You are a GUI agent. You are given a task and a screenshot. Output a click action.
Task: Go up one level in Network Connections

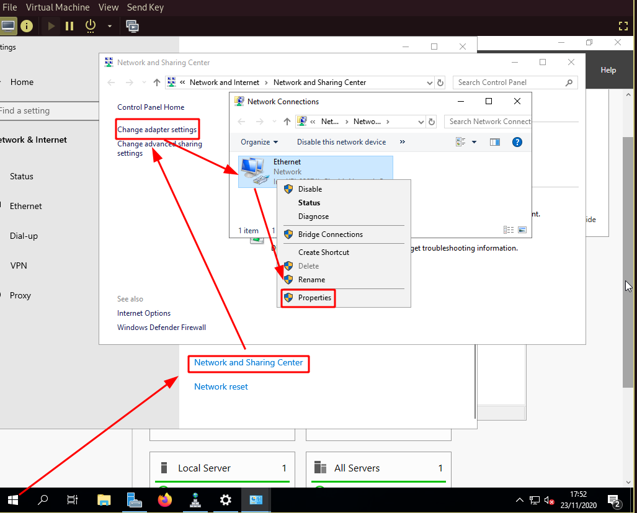(287, 122)
